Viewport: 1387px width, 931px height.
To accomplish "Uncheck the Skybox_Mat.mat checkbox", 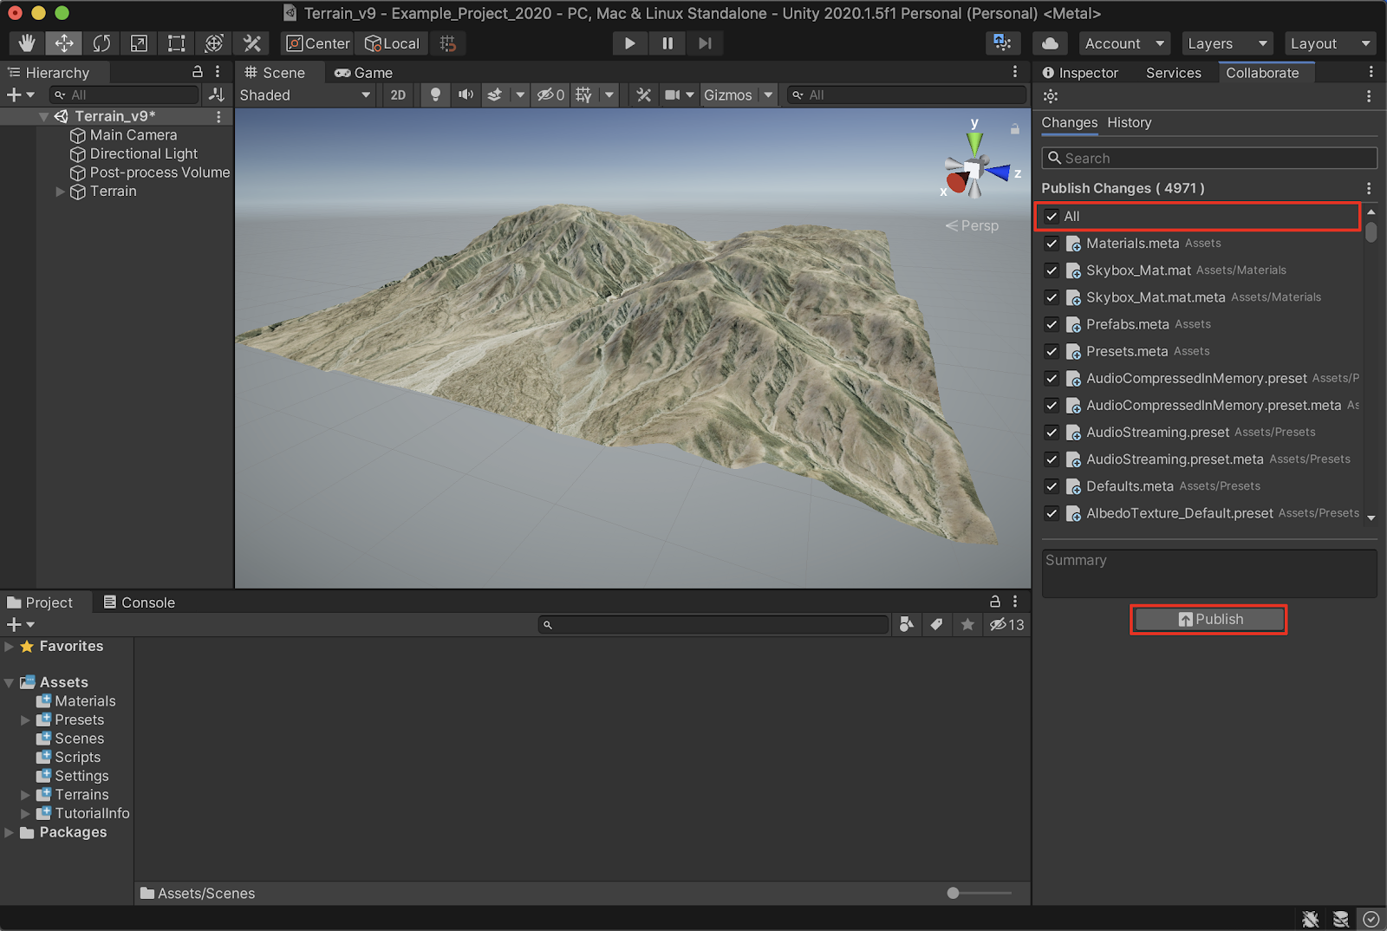I will (1052, 270).
